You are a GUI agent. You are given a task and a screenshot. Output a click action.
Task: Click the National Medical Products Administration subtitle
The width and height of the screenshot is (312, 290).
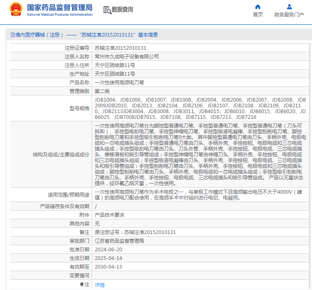(60, 14)
